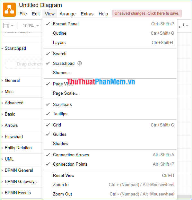Open the connector style dropdown arrow

point(187,26)
